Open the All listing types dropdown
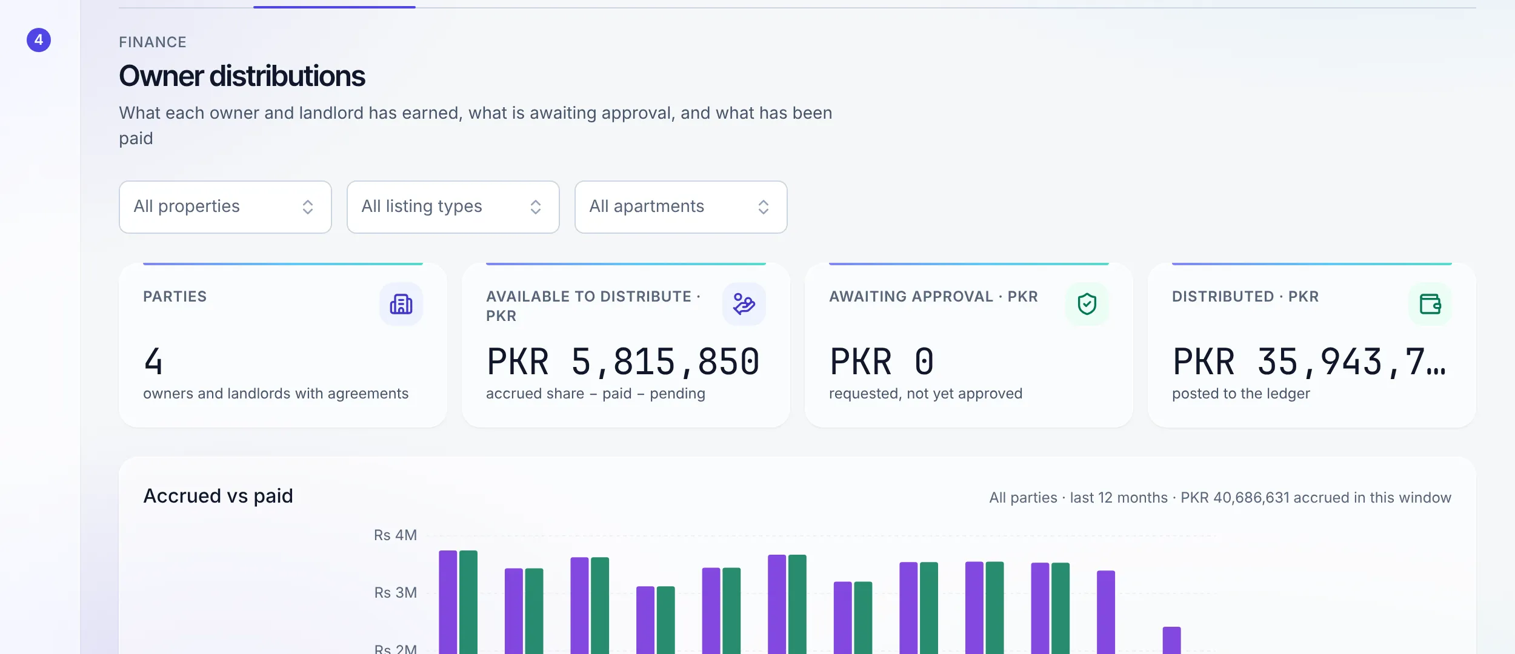Screen dimensions: 1515x654 click(453, 207)
